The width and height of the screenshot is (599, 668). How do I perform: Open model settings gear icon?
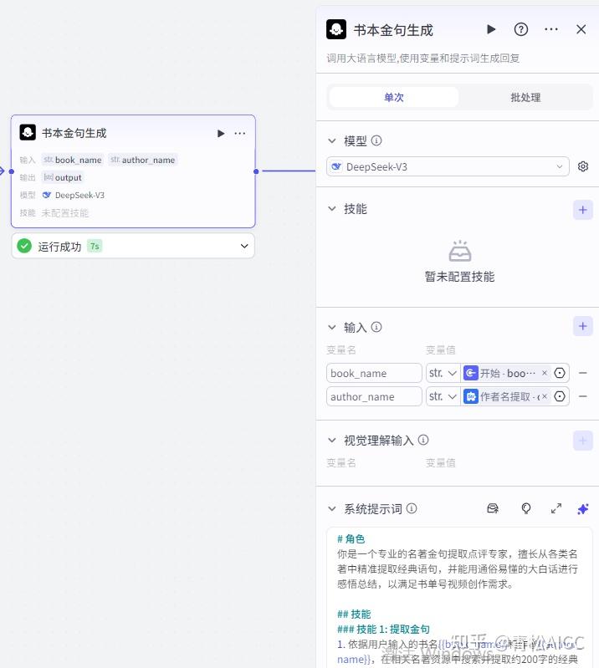point(583,166)
